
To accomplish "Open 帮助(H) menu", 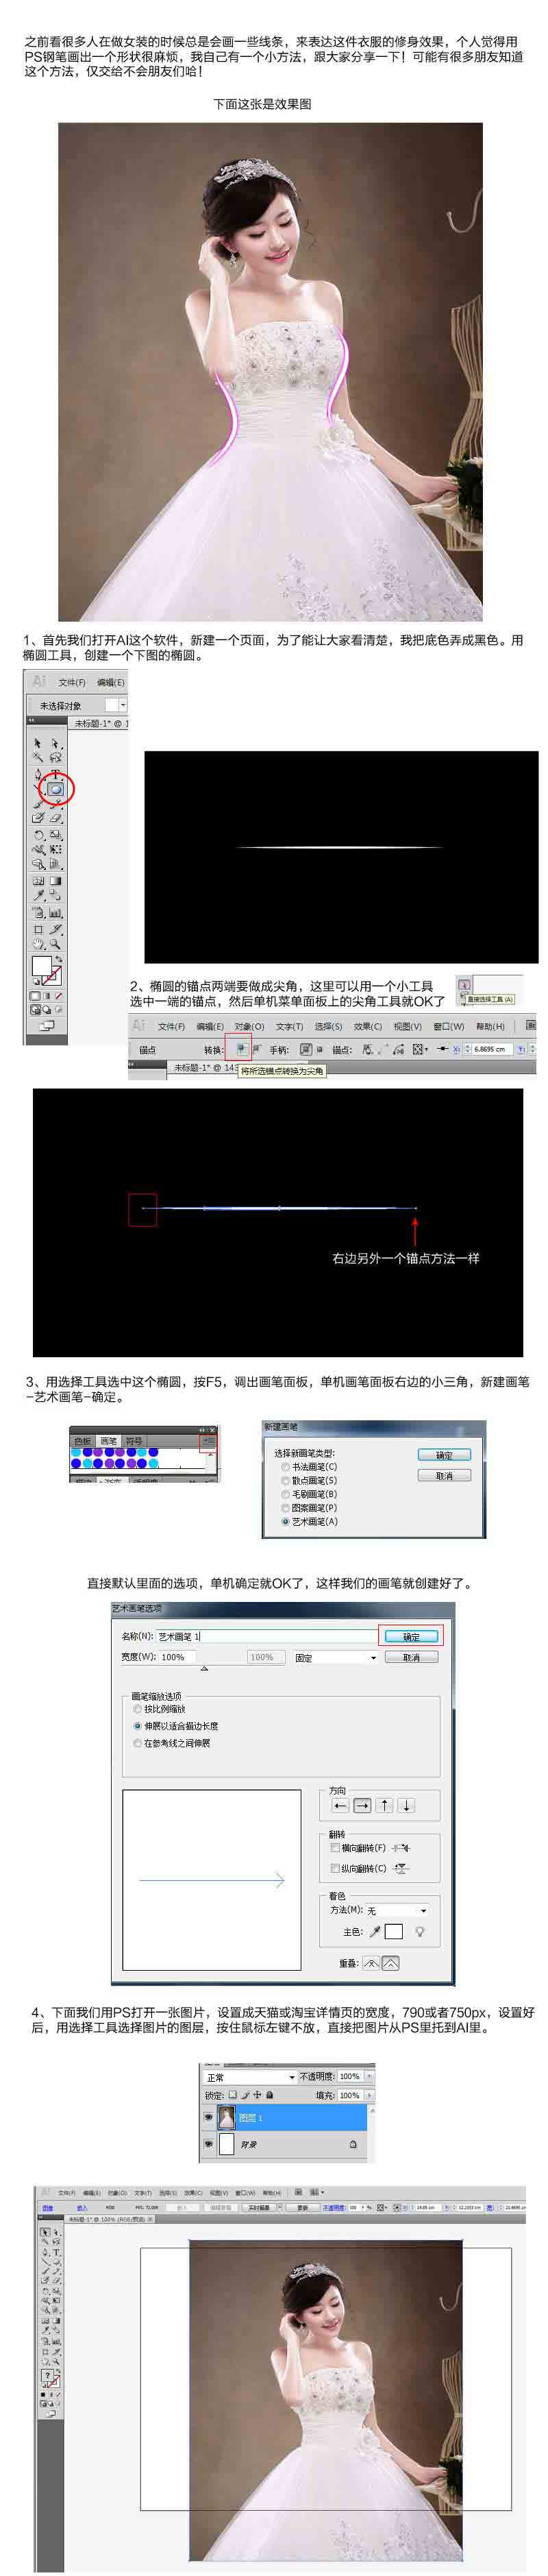I will point(490,1026).
